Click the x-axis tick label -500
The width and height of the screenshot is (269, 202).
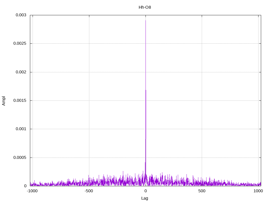click(x=89, y=191)
